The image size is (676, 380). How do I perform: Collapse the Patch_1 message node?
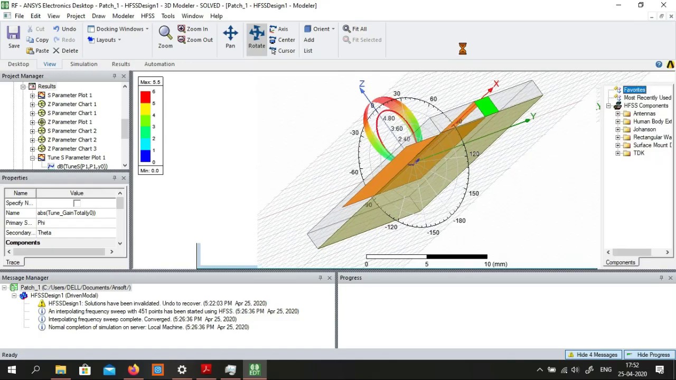[5, 288]
